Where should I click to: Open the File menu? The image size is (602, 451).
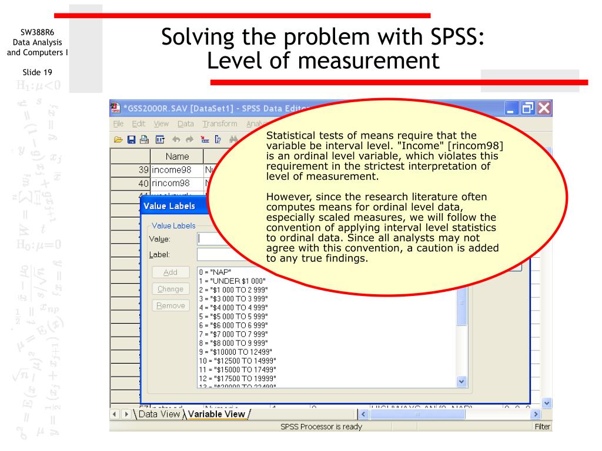click(x=118, y=123)
